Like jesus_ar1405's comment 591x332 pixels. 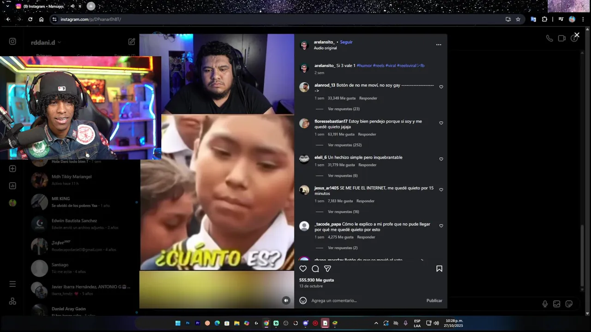point(441,190)
